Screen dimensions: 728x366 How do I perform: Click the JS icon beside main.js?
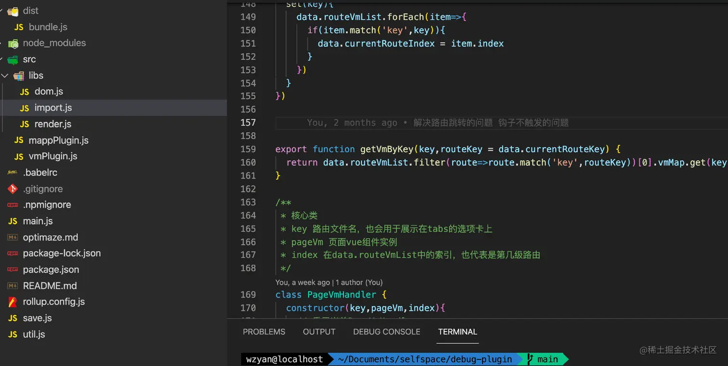(x=13, y=221)
